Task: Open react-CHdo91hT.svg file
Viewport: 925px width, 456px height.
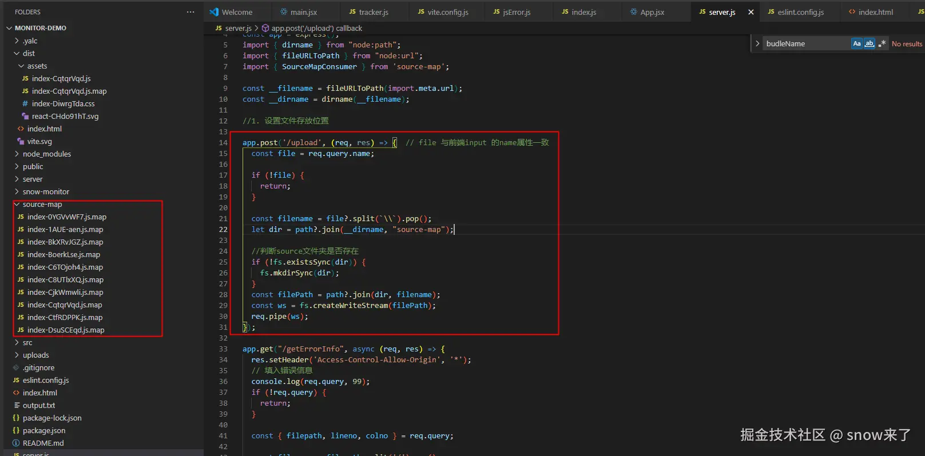Action: tap(65, 116)
